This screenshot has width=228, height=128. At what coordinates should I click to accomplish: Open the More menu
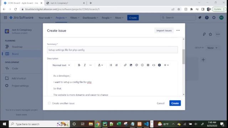[x=119, y=18]
